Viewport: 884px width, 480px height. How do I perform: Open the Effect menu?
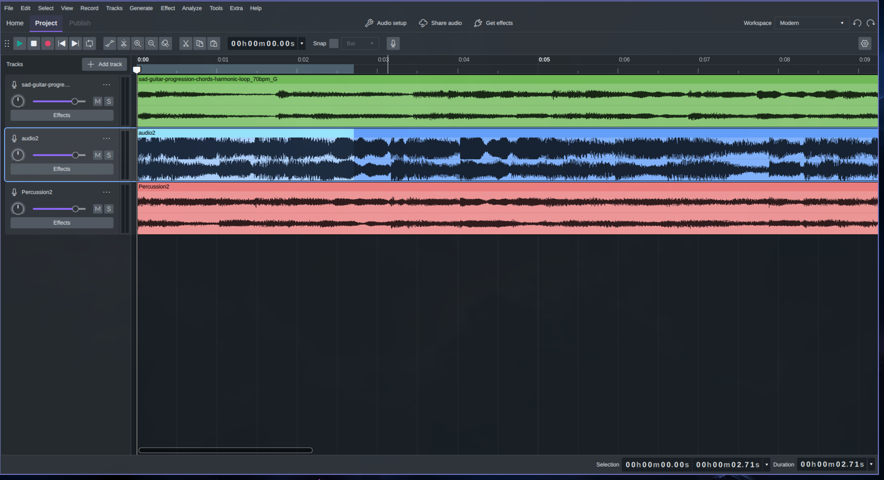click(168, 8)
